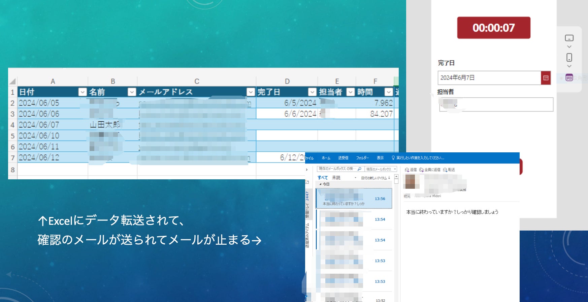This screenshot has width=588, height=302.
Task: Expand the chevron below the phone icon
Action: [569, 66]
